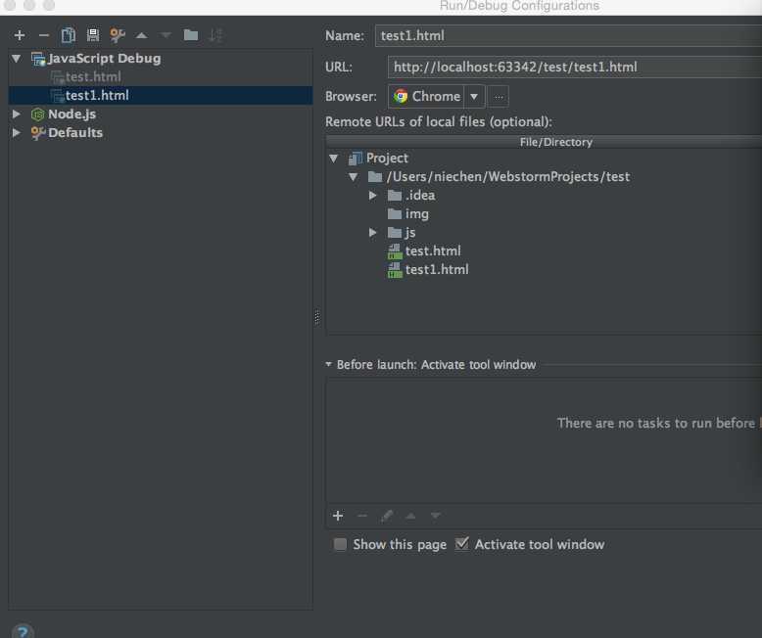Move before launch task up
Screen dimensions: 762x638
pos(410,516)
